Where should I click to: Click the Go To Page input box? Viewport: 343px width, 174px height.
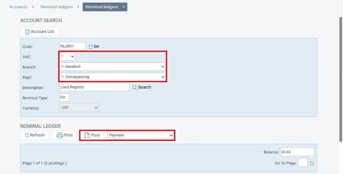[x=303, y=163]
